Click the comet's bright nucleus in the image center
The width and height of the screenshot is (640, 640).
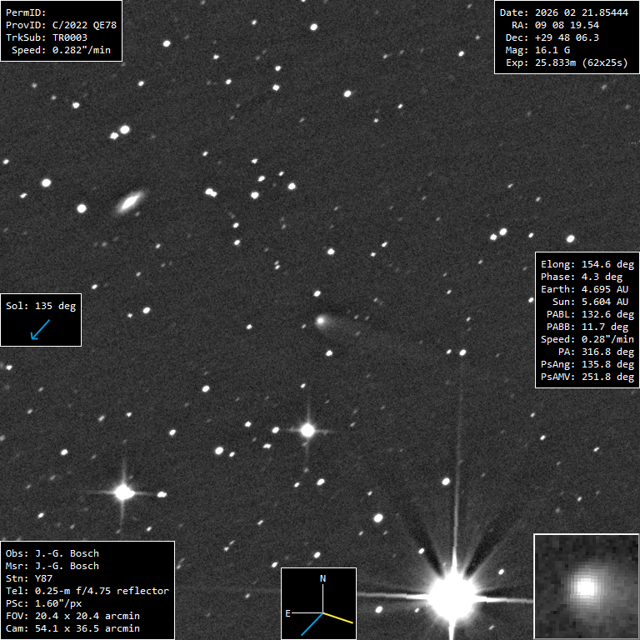[322, 320]
